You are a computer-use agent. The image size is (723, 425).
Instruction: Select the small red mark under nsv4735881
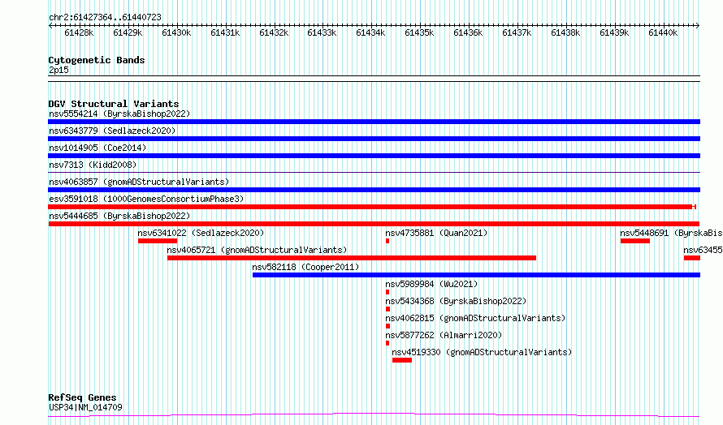(387, 241)
